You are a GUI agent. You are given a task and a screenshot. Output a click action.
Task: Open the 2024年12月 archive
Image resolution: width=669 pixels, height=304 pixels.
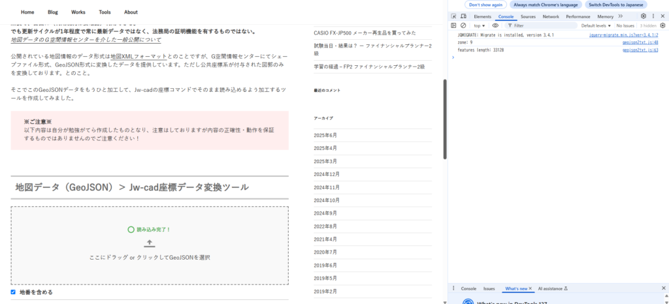(327, 174)
